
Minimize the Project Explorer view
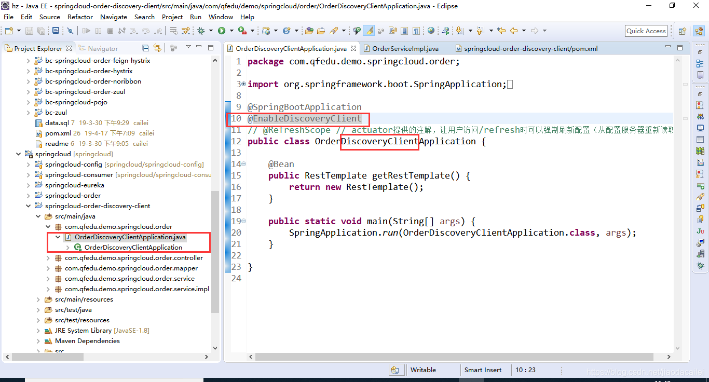click(198, 48)
